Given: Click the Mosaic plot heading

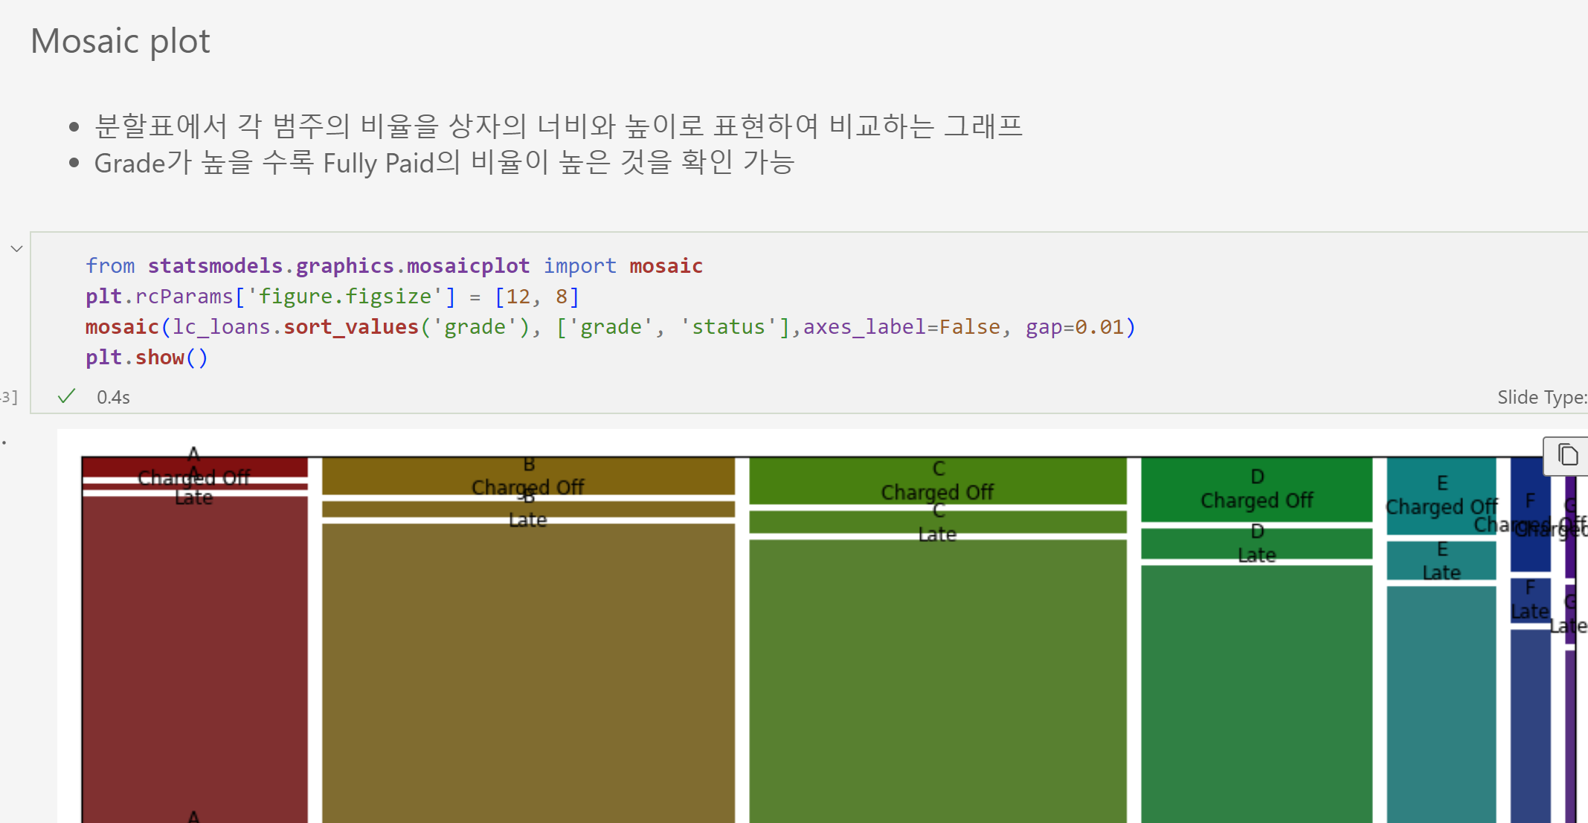Looking at the screenshot, I should pos(120,41).
